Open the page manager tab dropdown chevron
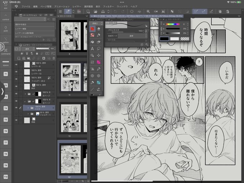This screenshot has width=244, height=183. tap(87, 16)
